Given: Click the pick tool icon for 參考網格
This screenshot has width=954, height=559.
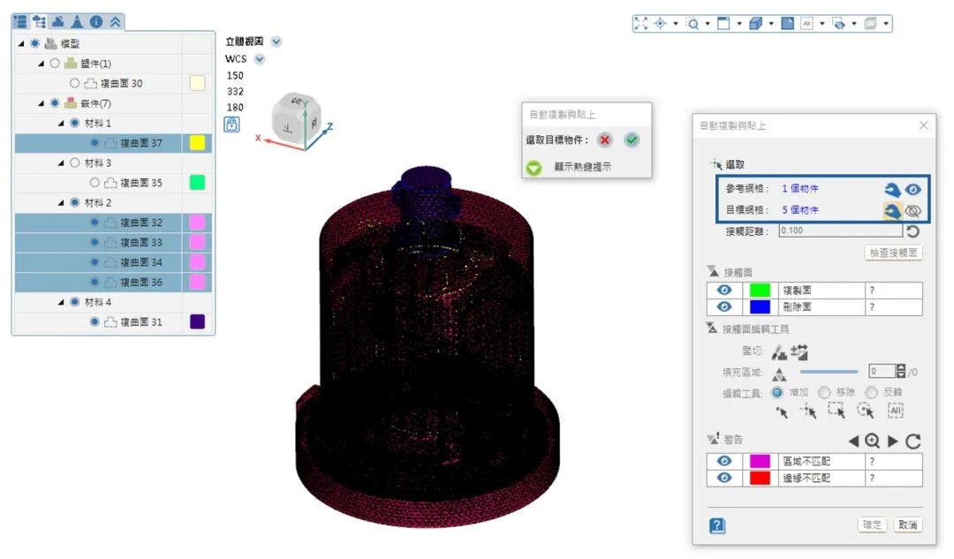Looking at the screenshot, I should 892,190.
